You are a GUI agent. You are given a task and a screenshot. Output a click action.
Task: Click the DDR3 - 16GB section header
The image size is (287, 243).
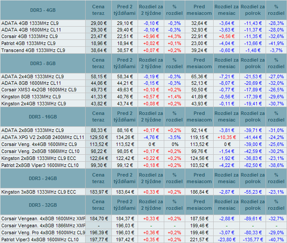[x=43, y=117]
